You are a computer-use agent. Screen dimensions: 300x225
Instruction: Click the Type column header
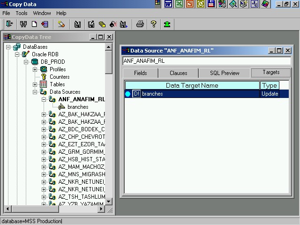pos(270,85)
